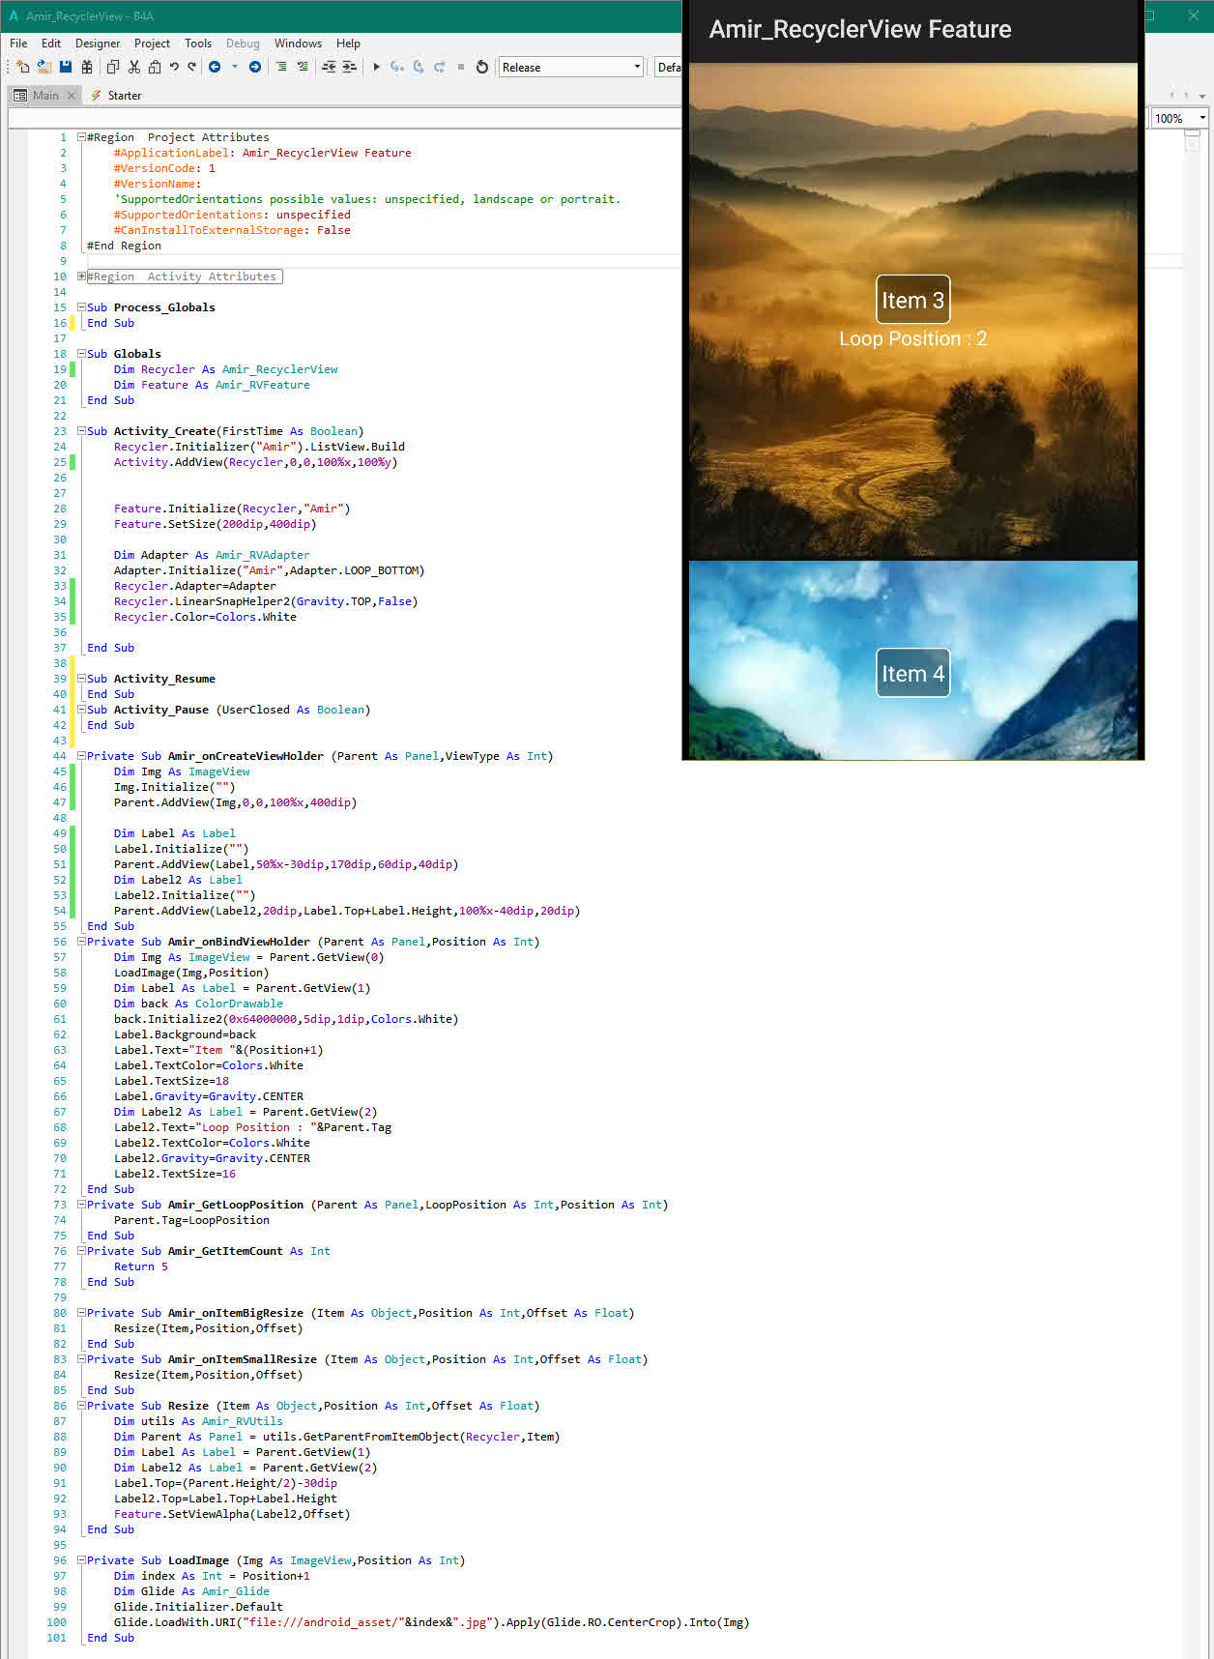The image size is (1214, 1659).
Task: Click the 'Glide.Initializer.Default' code line
Action: [x=198, y=1607]
